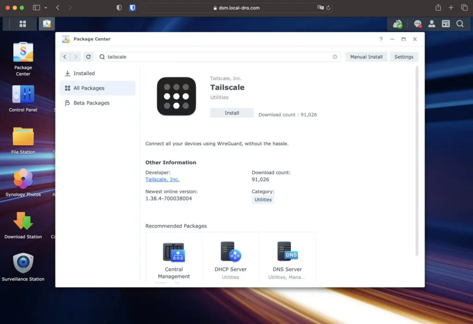Go forward in Package Center

point(76,57)
